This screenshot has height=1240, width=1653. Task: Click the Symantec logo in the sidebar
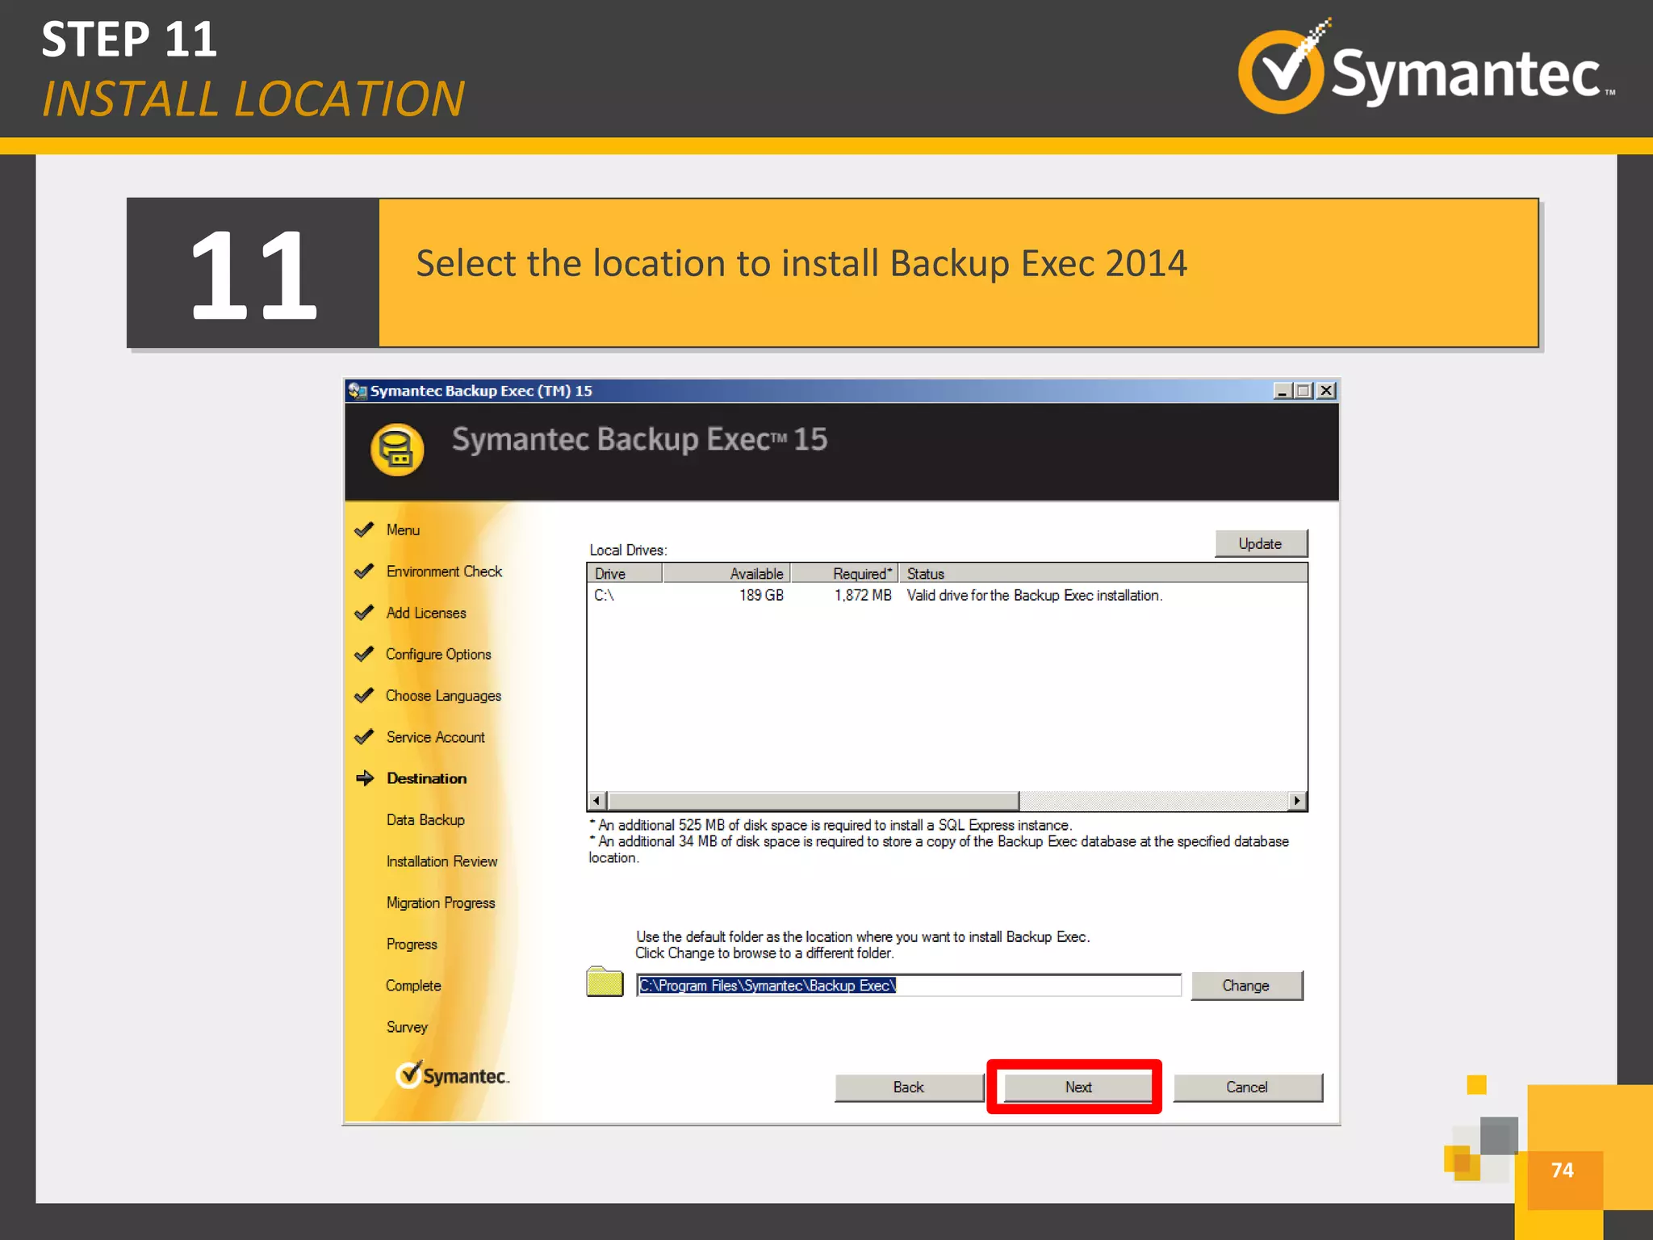pyautogui.click(x=452, y=1075)
